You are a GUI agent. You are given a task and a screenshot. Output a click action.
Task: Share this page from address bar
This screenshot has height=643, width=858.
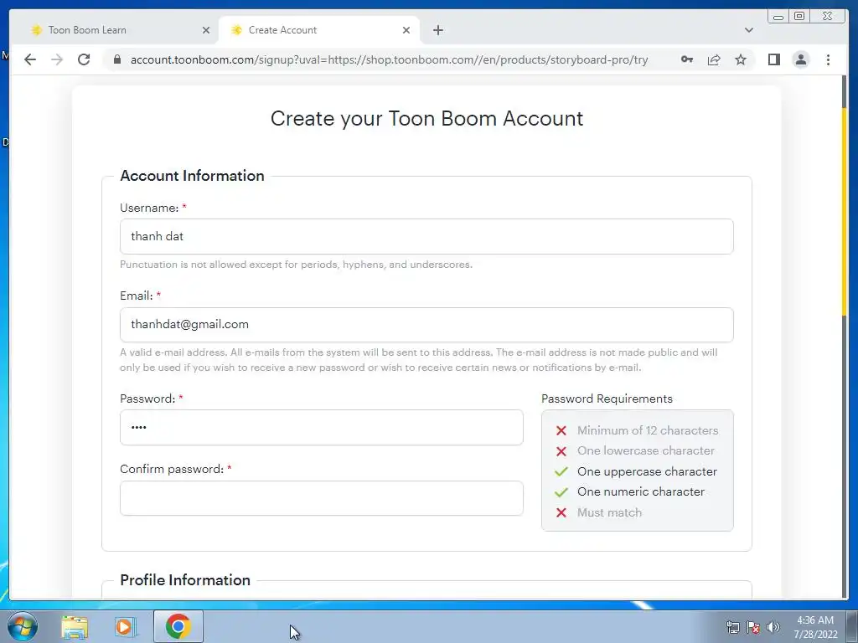click(x=714, y=59)
